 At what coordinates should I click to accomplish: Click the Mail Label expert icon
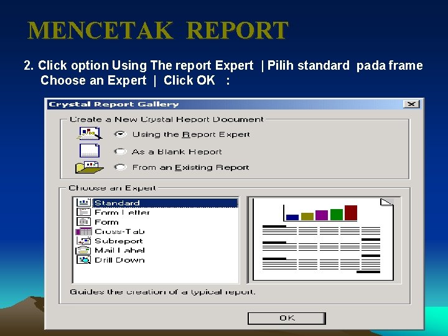[83, 250]
